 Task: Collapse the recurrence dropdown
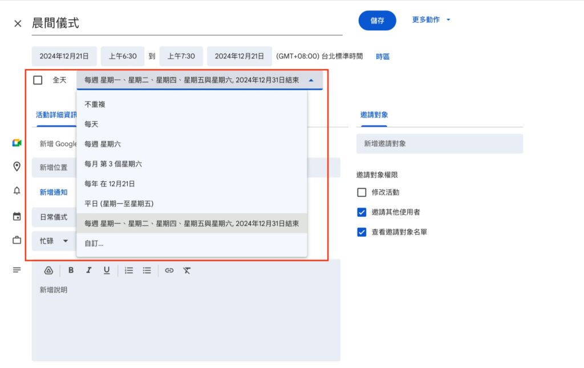click(311, 80)
